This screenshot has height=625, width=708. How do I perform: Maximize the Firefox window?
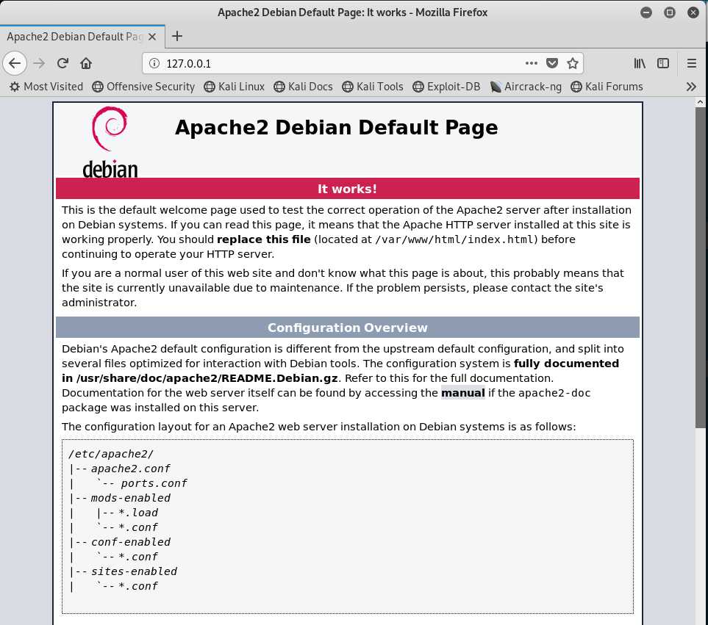pyautogui.click(x=670, y=12)
